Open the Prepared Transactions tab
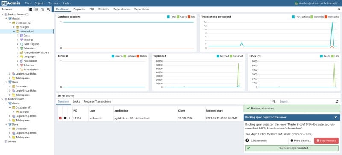This screenshot has width=342, height=155. (x=97, y=101)
